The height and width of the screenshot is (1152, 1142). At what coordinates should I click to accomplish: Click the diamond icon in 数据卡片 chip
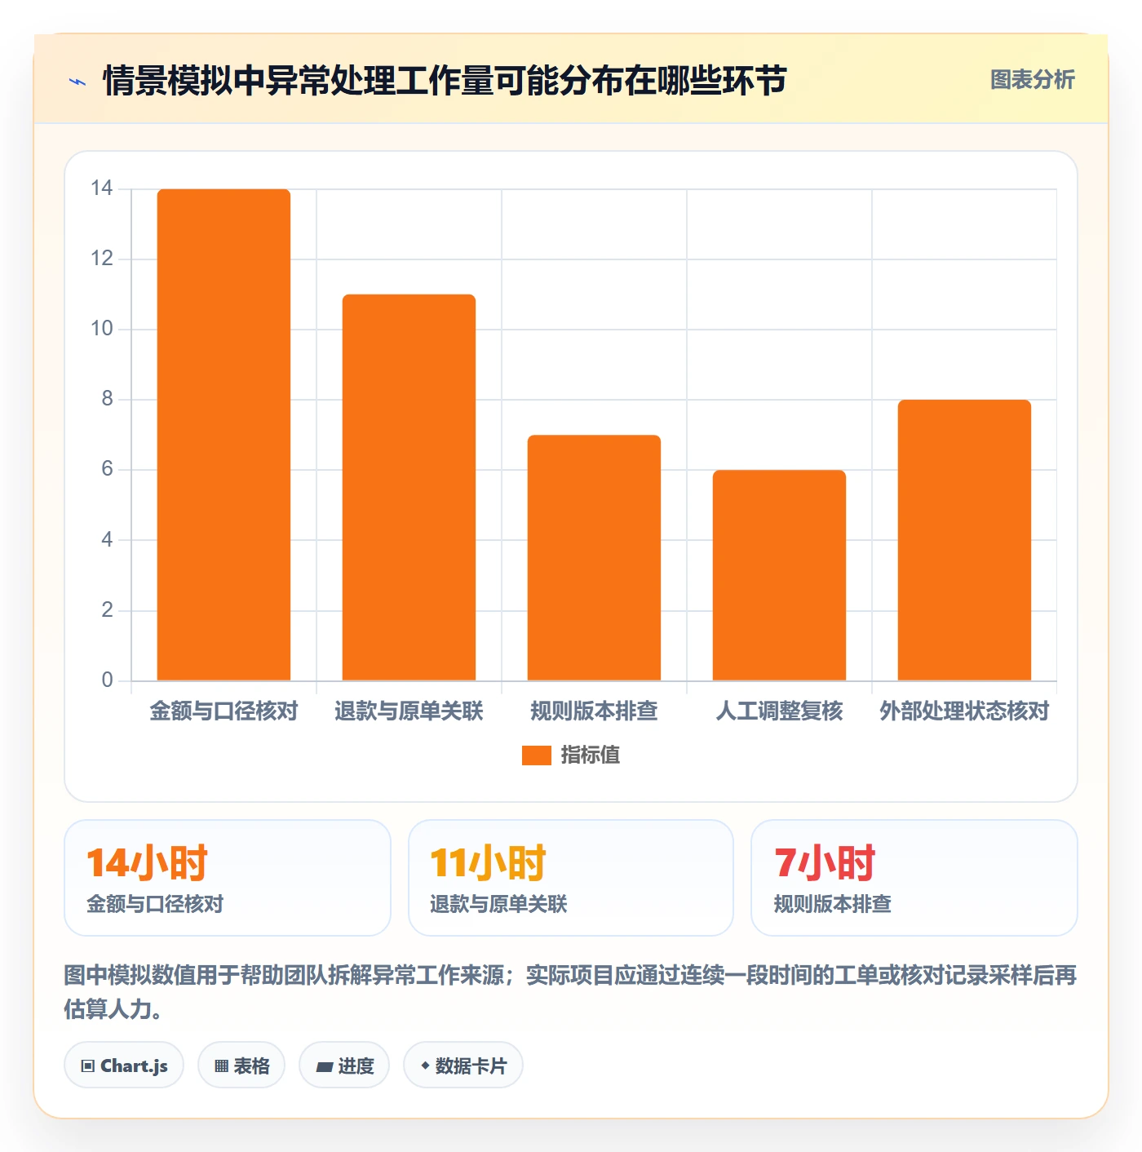(425, 1066)
